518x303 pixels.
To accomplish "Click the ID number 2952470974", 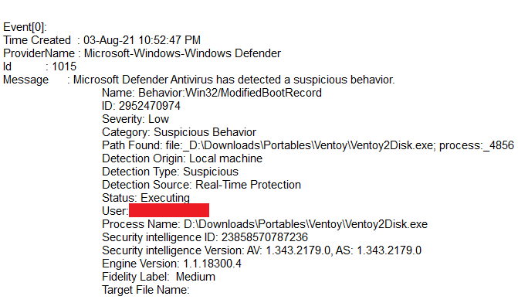I will click(149, 106).
